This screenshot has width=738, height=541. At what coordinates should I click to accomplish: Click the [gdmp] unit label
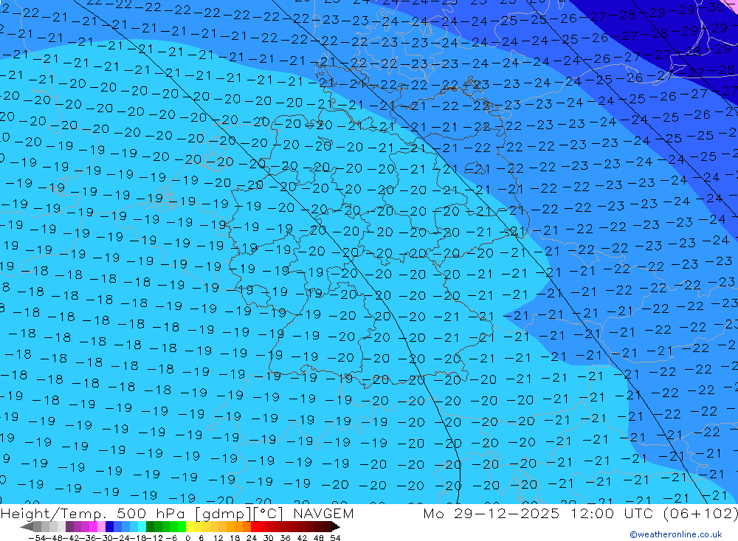coord(222,514)
